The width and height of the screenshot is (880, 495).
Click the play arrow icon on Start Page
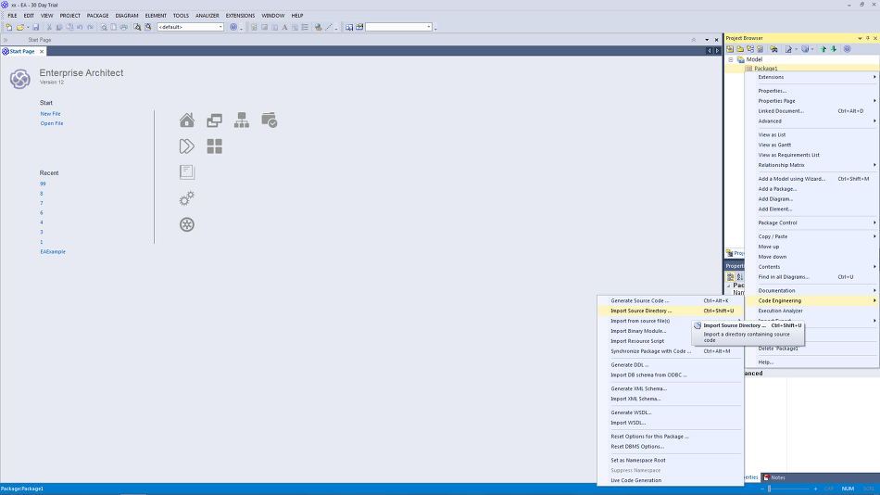[187, 146]
